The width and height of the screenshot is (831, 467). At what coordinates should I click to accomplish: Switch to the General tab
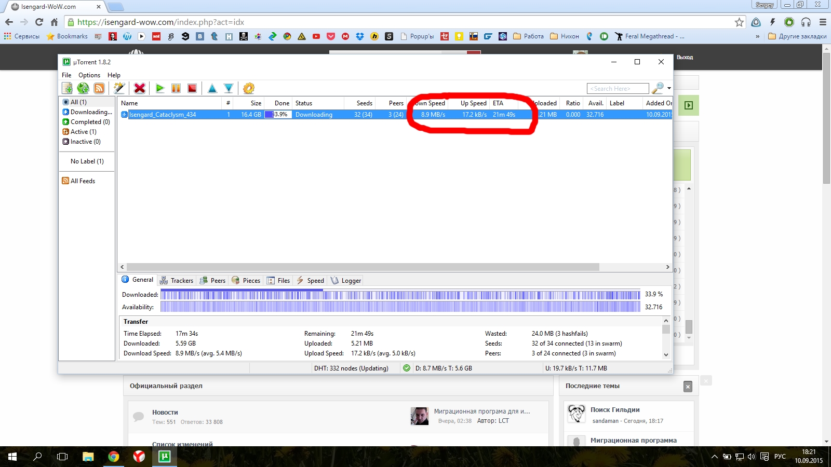(138, 280)
